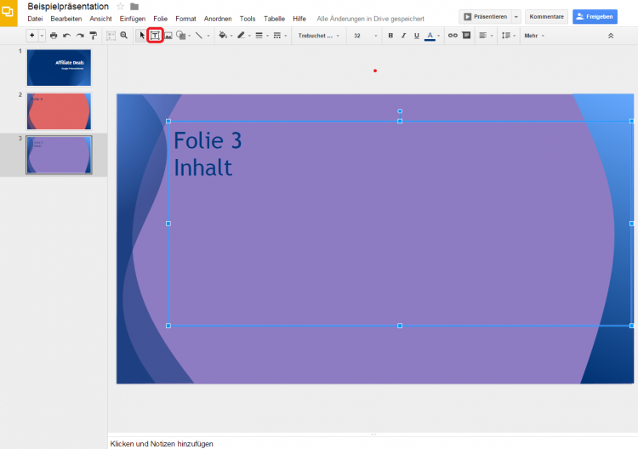The image size is (638, 449).
Task: Click the speaker notes field
Action: [x=373, y=443]
